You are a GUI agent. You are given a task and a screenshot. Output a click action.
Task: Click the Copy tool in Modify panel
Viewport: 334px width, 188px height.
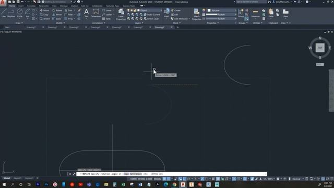tap(44, 15)
